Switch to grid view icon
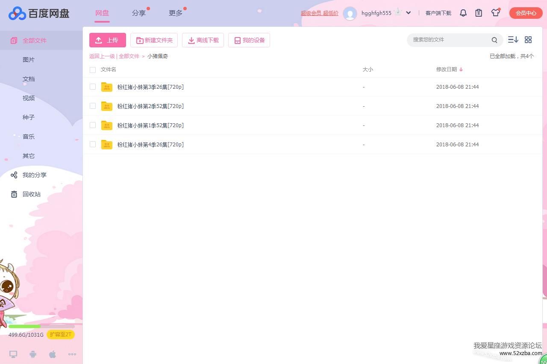The height and width of the screenshot is (364, 547). point(528,40)
